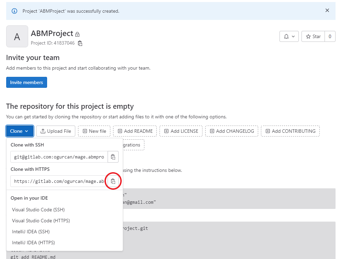Click the 'Invite your team' heading
This screenshot has height=259, width=340.
point(33,58)
